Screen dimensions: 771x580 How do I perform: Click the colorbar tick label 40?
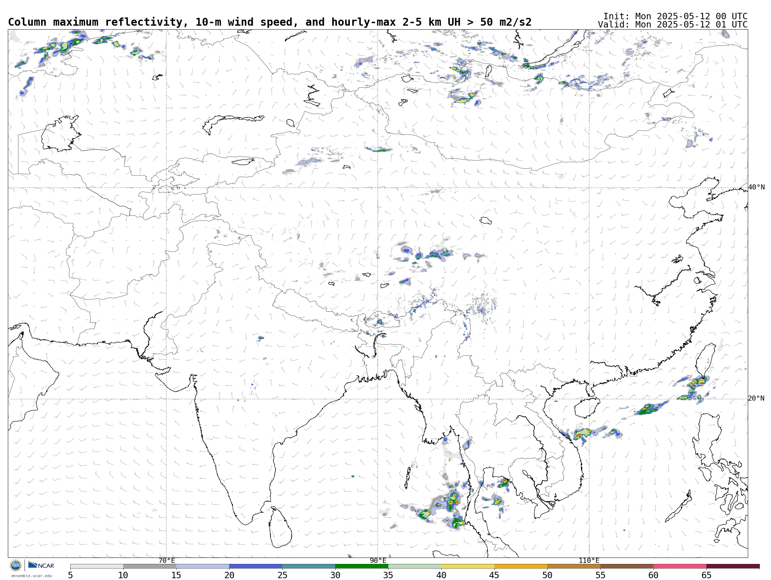(x=441, y=575)
